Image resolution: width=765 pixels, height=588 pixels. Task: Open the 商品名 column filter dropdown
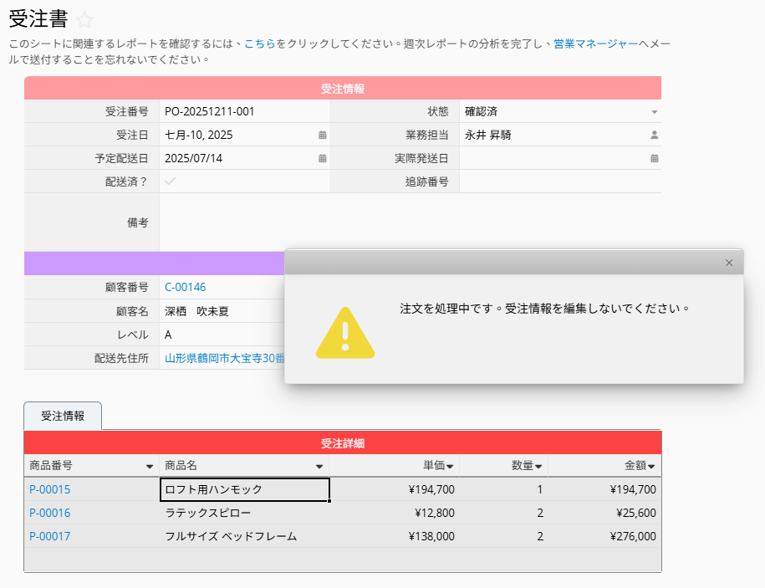tap(319, 467)
